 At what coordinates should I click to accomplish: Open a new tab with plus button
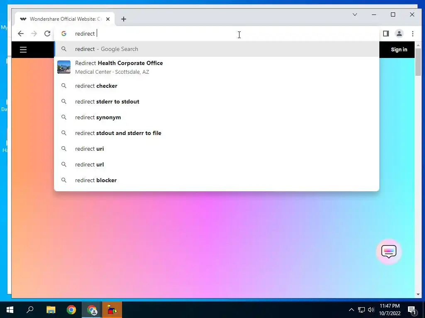(x=124, y=19)
